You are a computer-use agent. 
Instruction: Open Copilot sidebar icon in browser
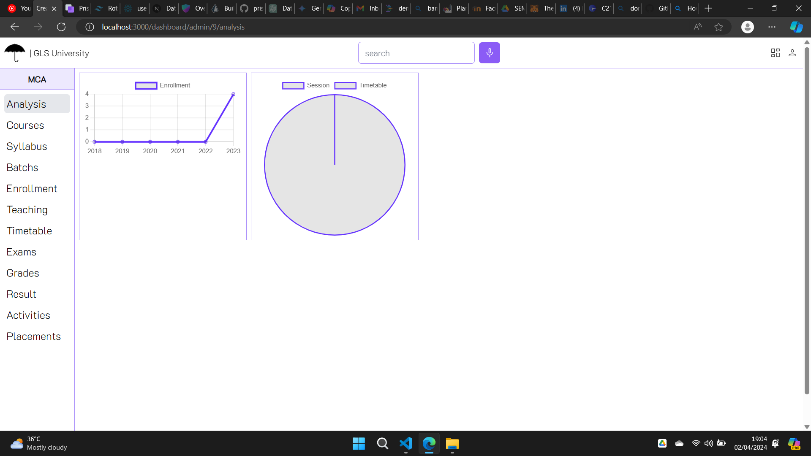(796, 27)
